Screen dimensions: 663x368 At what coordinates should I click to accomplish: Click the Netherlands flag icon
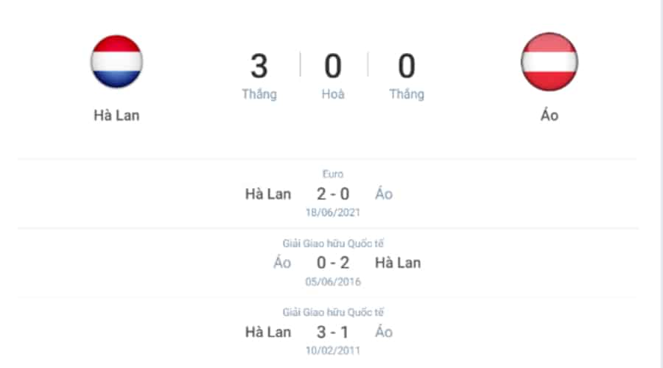(116, 61)
